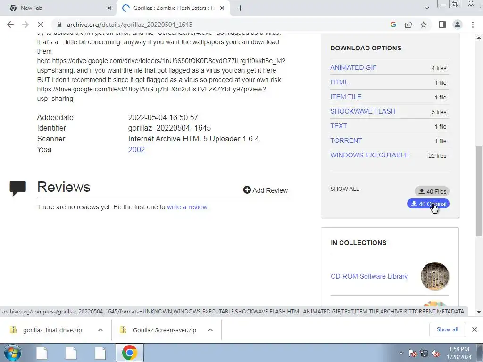Expand gorillaz_final_drive.zip download options
The image size is (483, 362).
pyautogui.click(x=100, y=330)
